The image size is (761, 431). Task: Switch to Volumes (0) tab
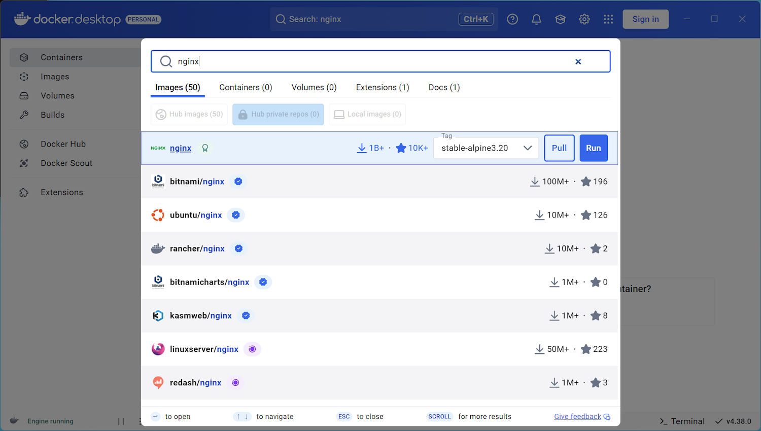click(x=314, y=87)
